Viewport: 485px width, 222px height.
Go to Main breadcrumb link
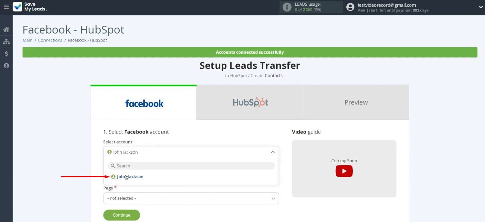click(28, 40)
